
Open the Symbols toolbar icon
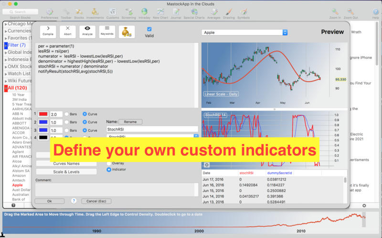(244, 12)
